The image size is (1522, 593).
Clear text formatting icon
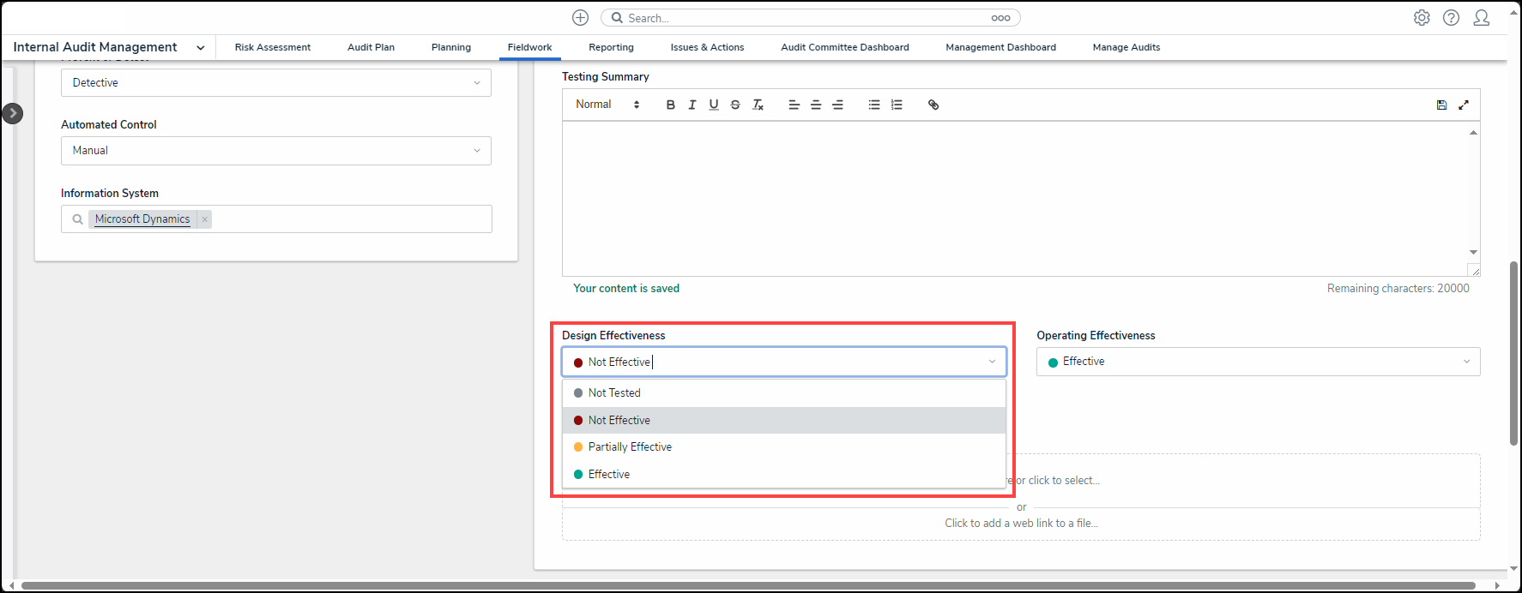(x=758, y=105)
